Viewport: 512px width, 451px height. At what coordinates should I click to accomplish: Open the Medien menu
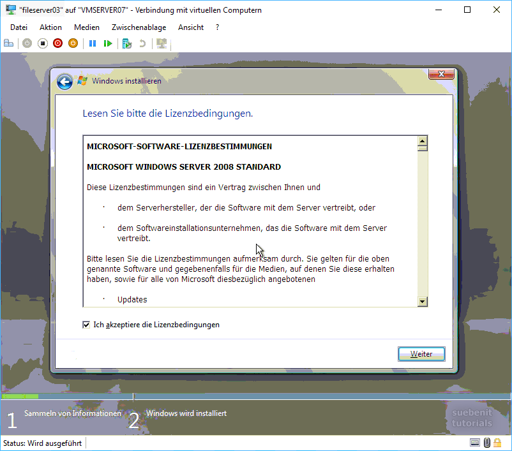87,27
